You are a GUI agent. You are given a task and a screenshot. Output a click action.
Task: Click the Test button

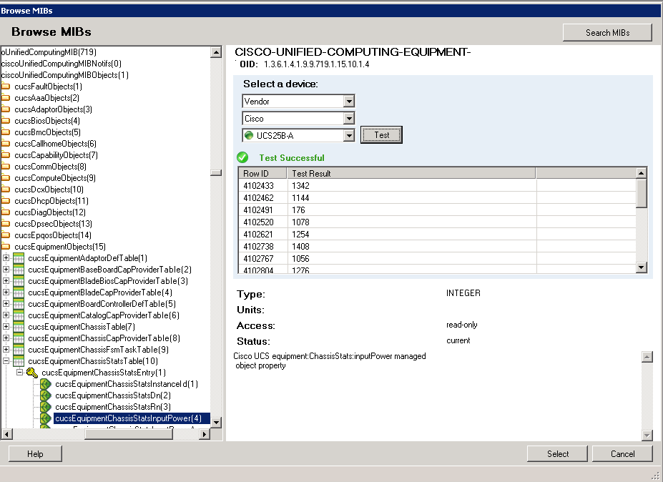(381, 135)
